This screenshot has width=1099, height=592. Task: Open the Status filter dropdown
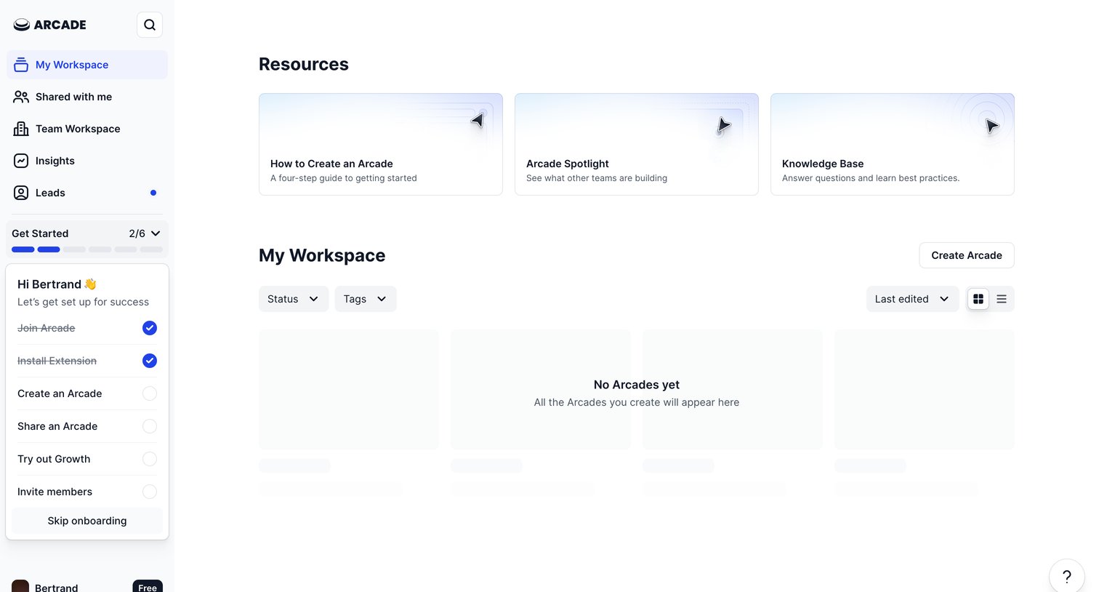(x=294, y=299)
